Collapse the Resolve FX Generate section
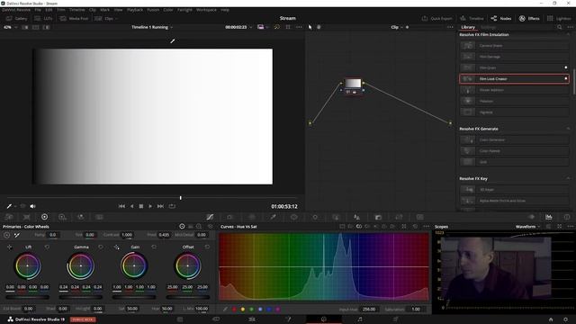 point(568,129)
